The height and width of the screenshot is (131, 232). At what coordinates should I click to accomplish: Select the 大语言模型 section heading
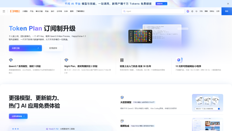tap(126, 102)
